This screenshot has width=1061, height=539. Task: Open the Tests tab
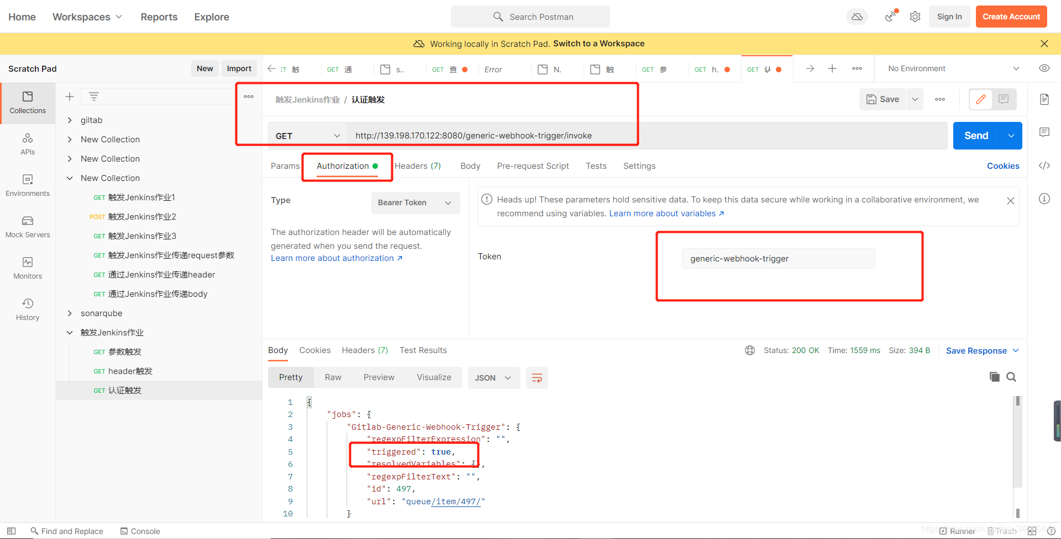[x=596, y=166]
